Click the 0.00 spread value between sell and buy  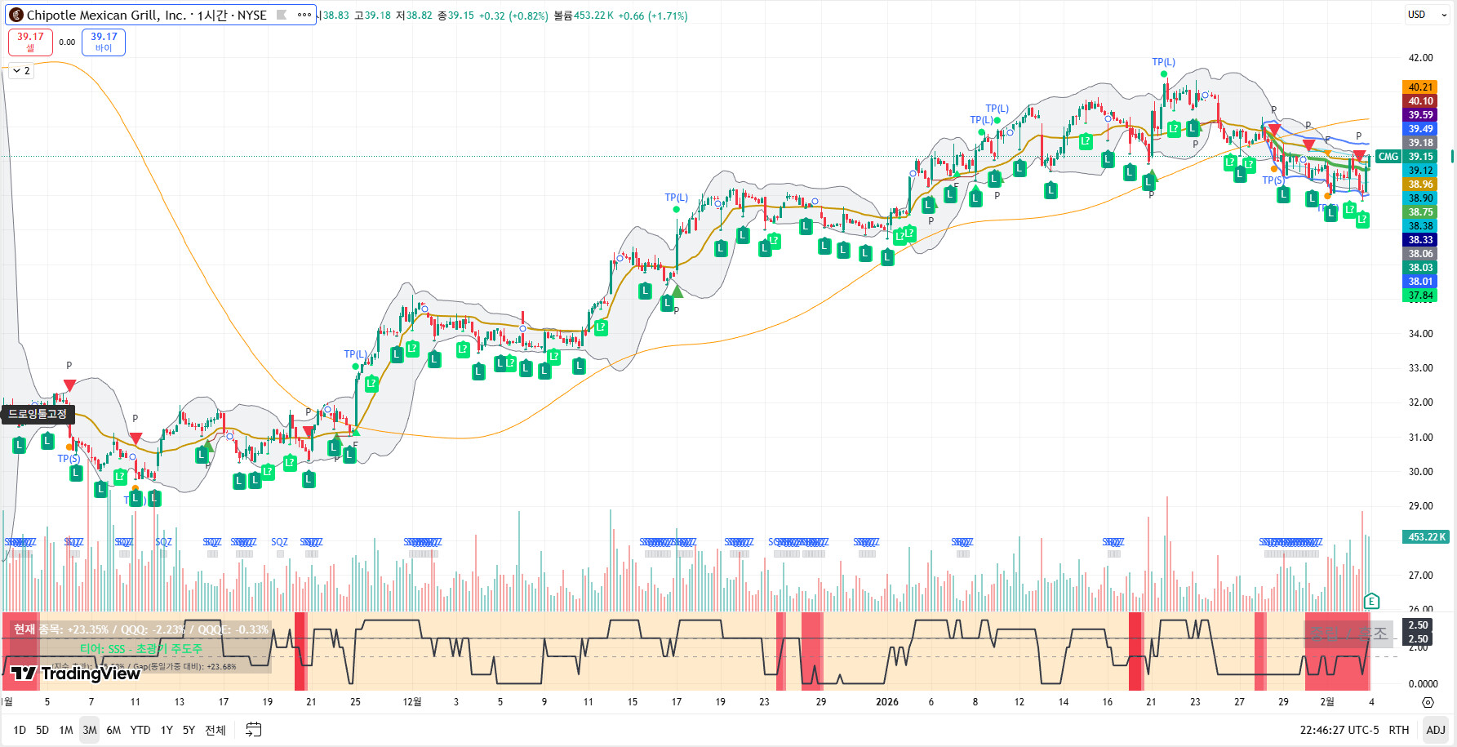point(67,42)
